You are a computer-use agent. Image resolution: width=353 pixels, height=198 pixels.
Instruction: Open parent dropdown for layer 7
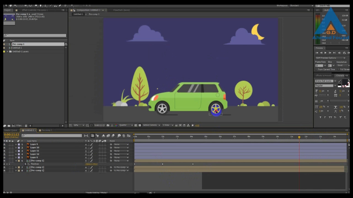coord(121,167)
